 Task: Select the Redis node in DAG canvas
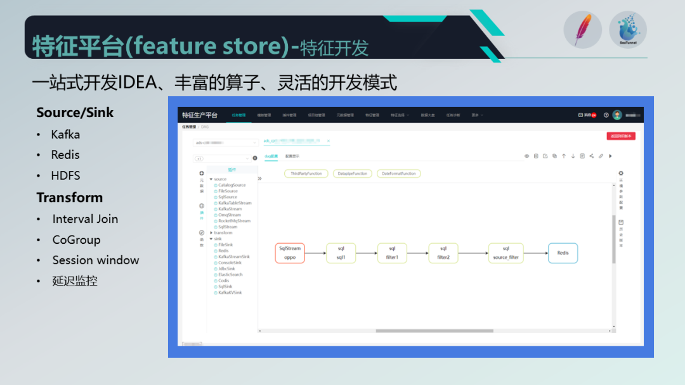(563, 253)
